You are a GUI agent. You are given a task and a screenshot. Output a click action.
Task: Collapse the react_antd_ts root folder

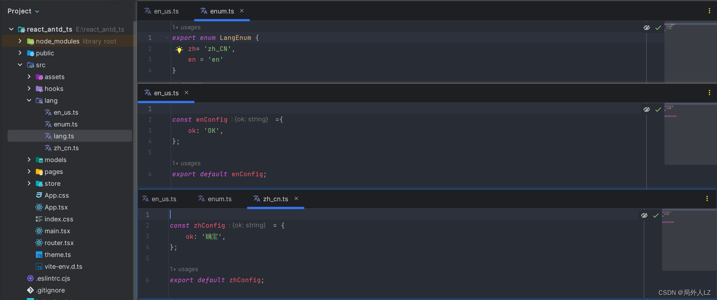(11, 29)
